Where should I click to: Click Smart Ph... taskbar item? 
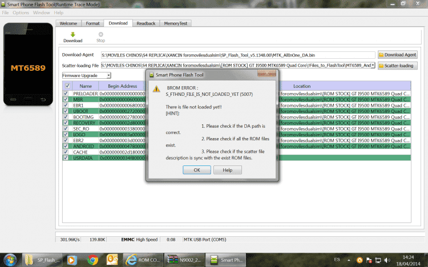click(x=226, y=260)
